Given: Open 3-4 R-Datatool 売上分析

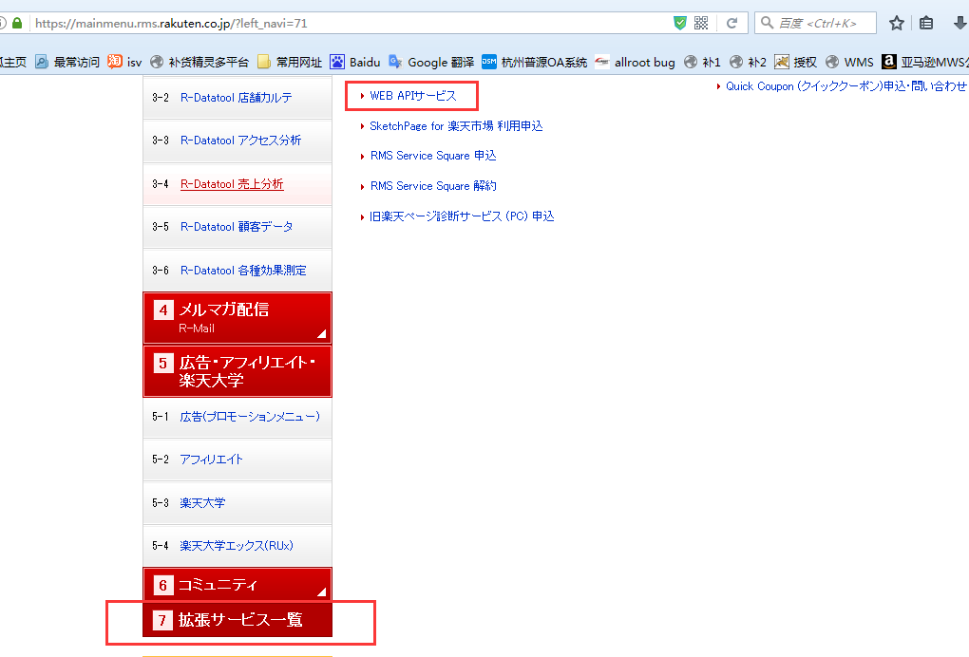Looking at the screenshot, I should (232, 184).
